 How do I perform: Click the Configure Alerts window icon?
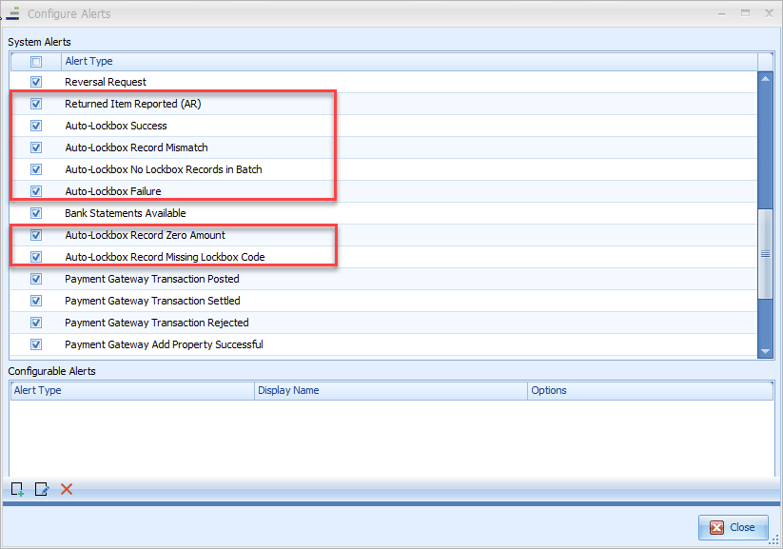[13, 13]
